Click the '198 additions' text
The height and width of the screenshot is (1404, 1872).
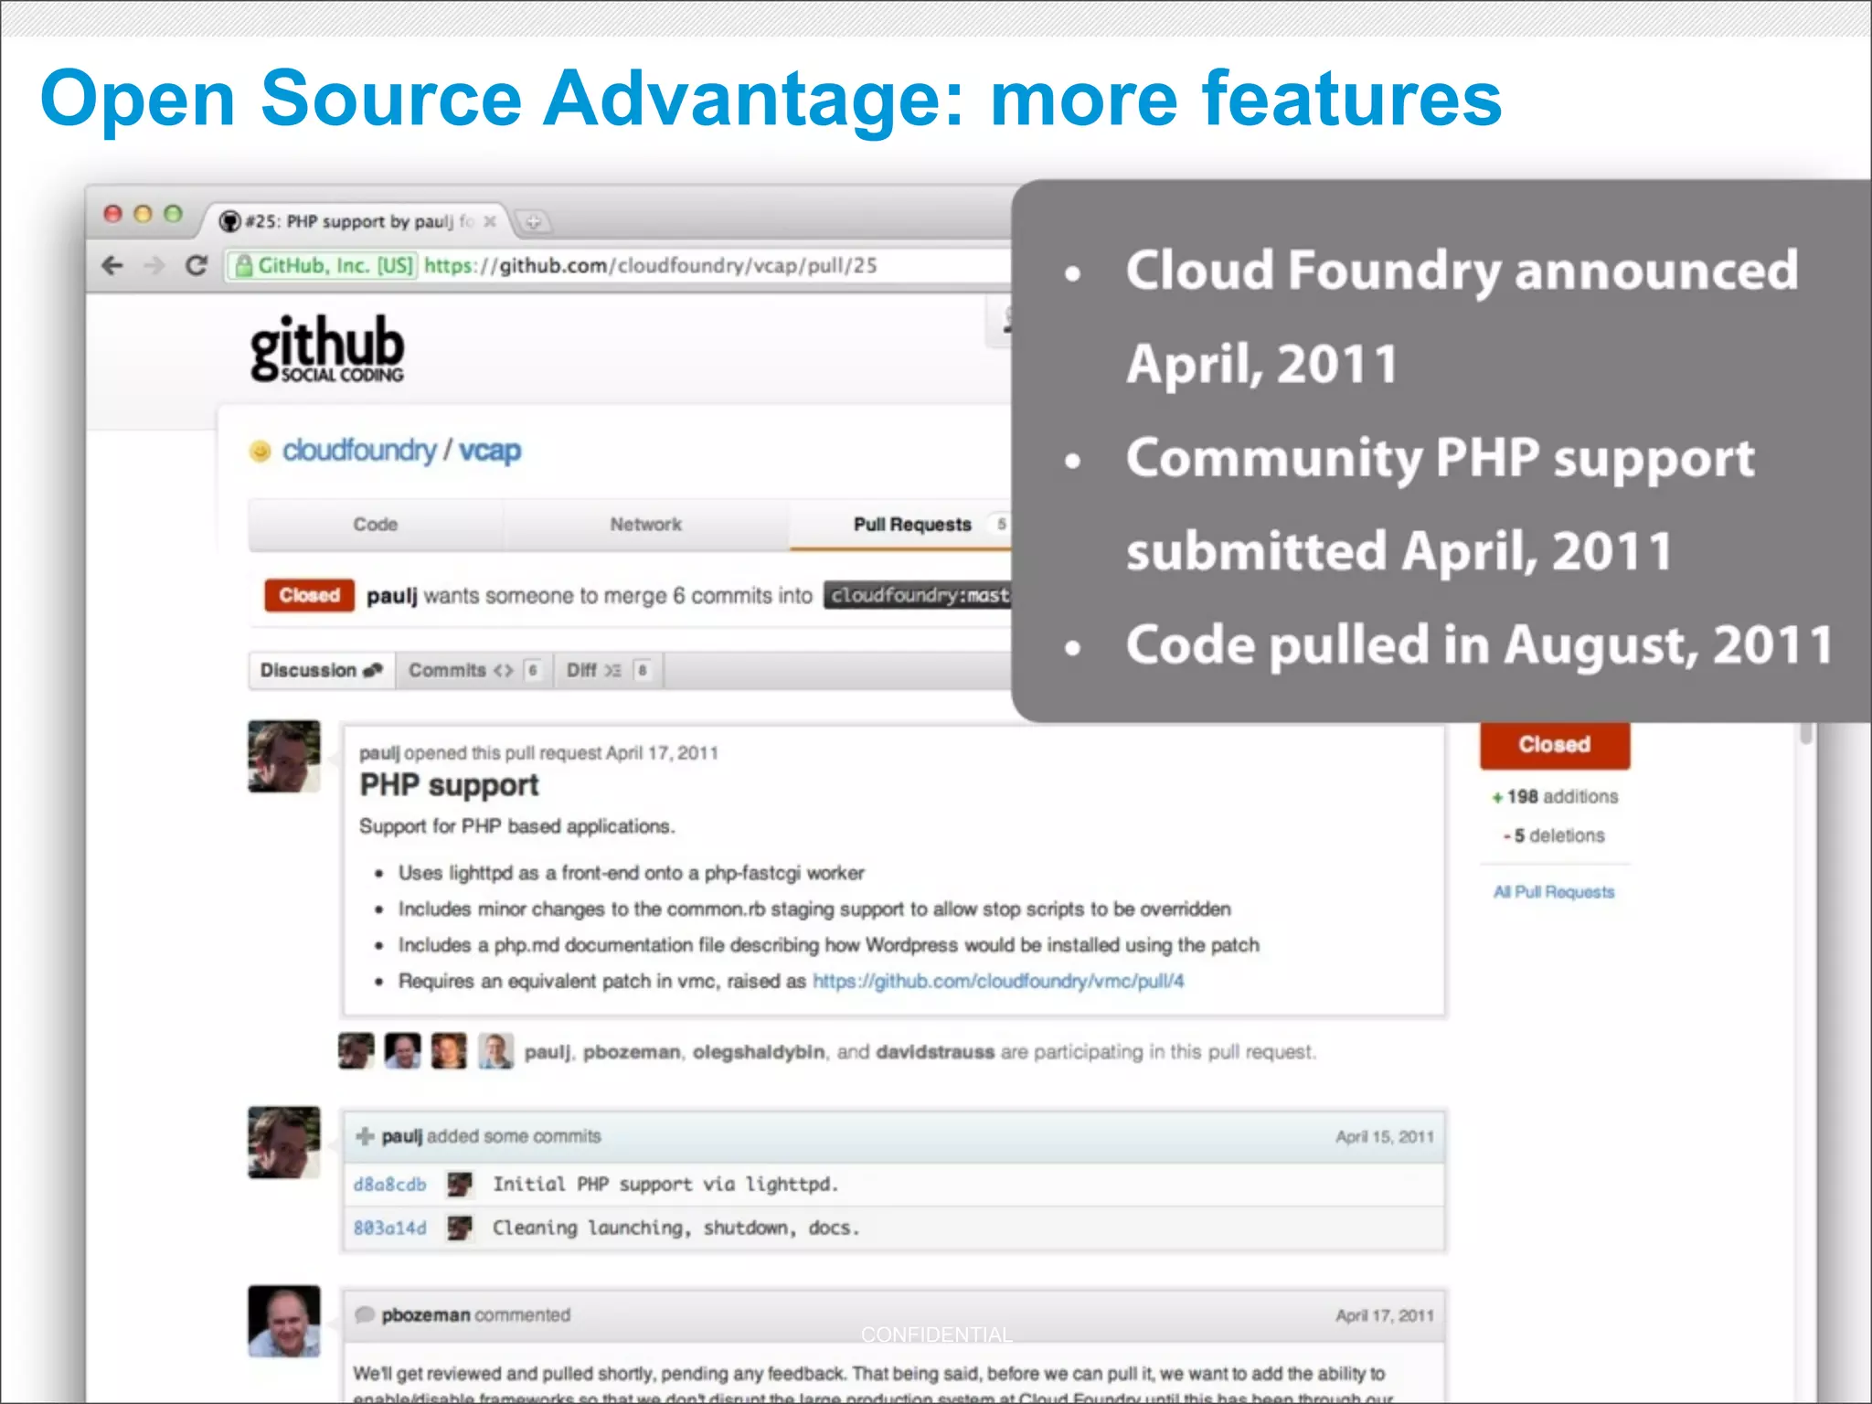(1562, 797)
